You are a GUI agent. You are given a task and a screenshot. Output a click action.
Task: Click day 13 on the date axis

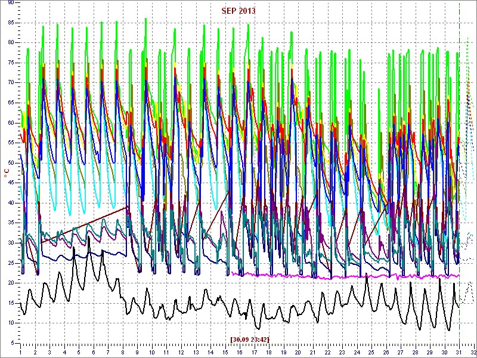(196, 352)
